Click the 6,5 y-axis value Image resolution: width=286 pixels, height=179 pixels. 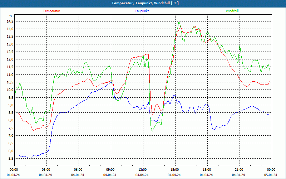tap(11, 143)
